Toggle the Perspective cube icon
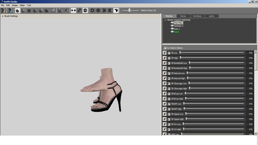Image resolution: width=258 pixels, height=145 pixels. tap(116, 10)
